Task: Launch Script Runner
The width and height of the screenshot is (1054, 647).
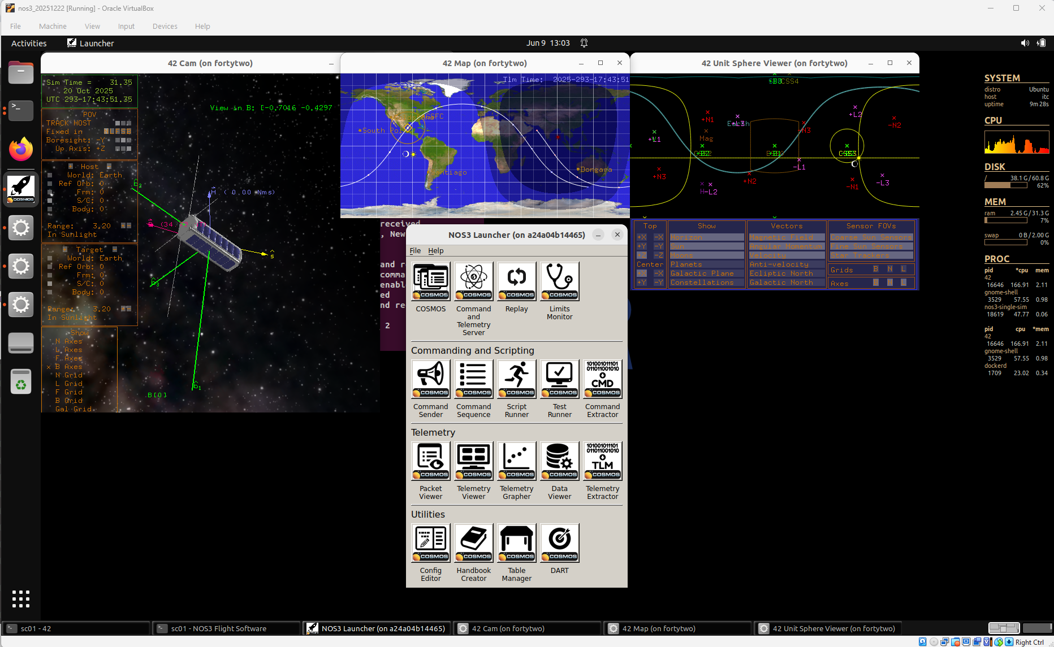Action: (x=517, y=379)
